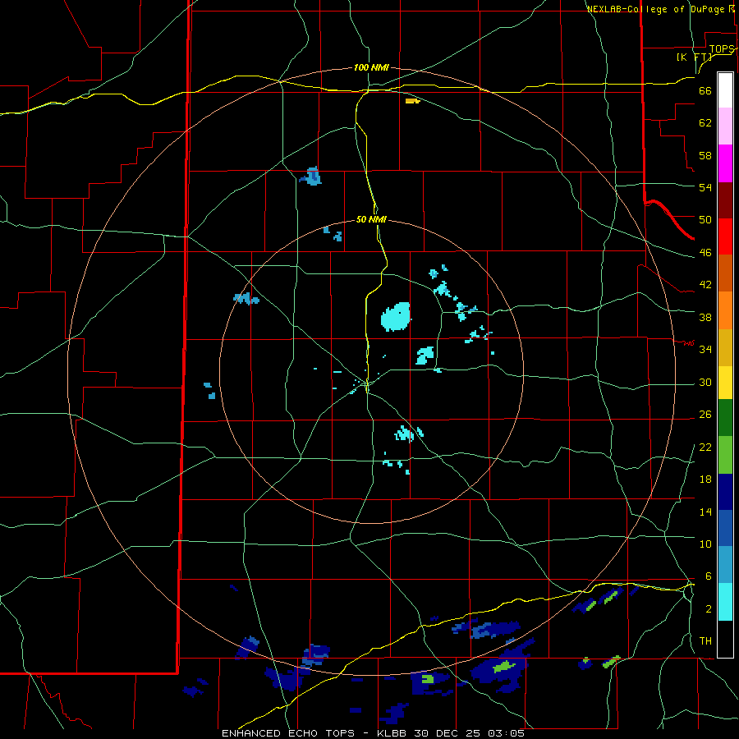Click the legend value 58
739x739 pixels.
coord(705,155)
